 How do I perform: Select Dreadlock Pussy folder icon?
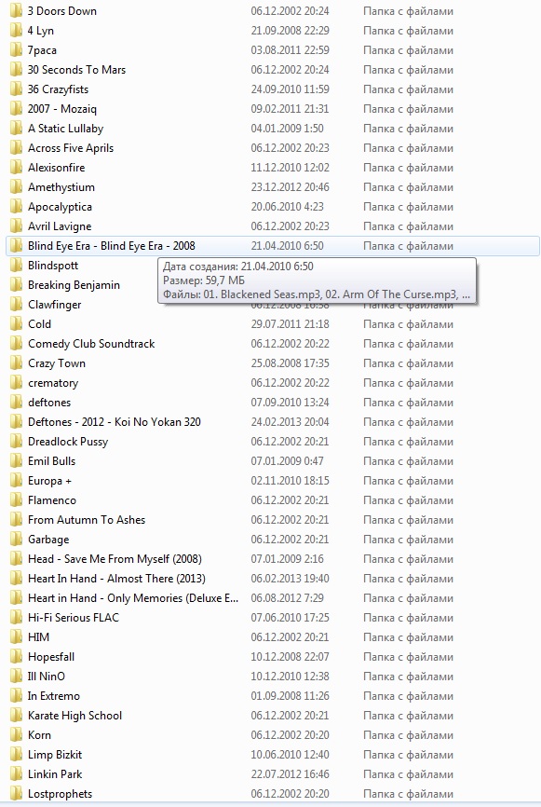pyautogui.click(x=17, y=441)
